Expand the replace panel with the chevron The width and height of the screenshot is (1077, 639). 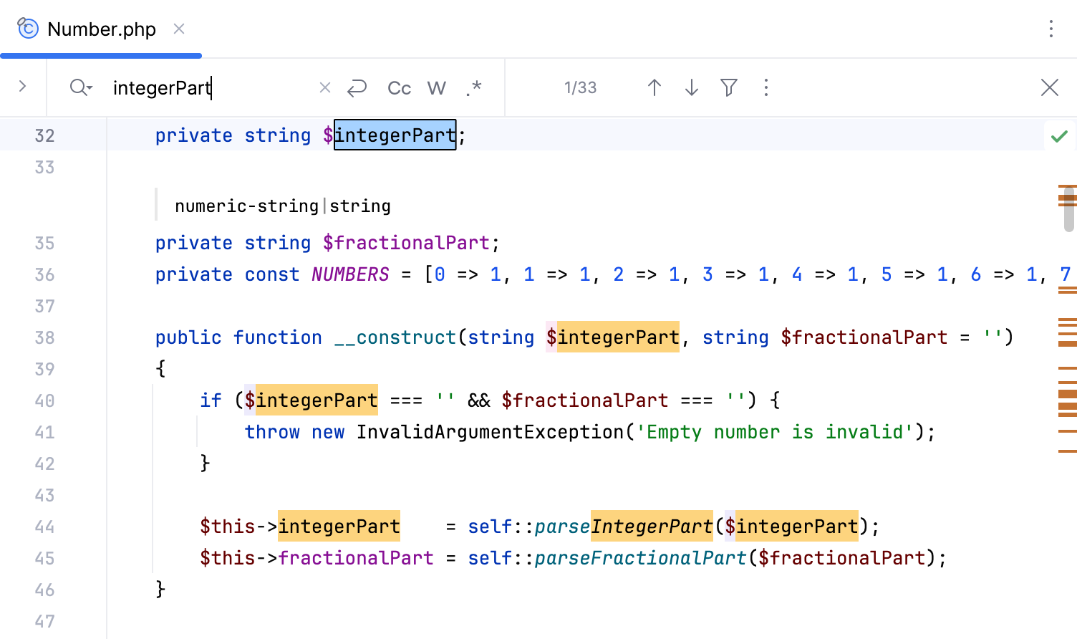[22, 86]
